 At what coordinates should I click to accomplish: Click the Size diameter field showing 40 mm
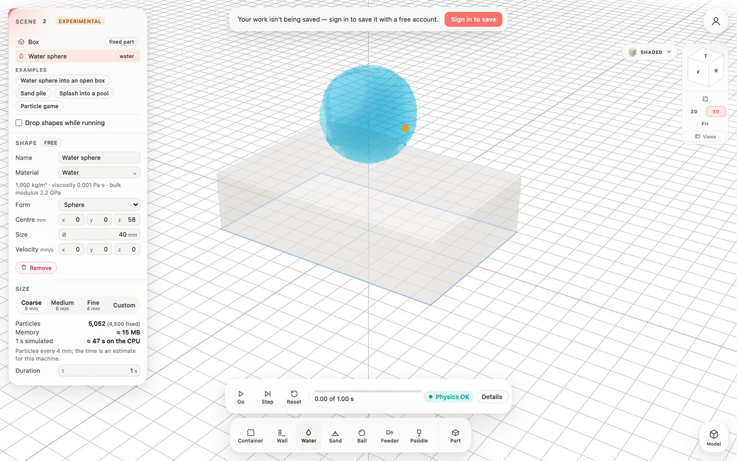click(99, 235)
